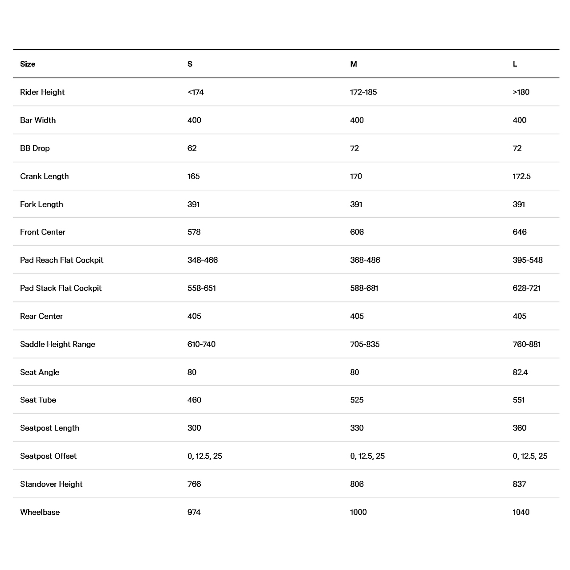Select the S size column header
Screen dimensions: 570x570
tap(190, 64)
